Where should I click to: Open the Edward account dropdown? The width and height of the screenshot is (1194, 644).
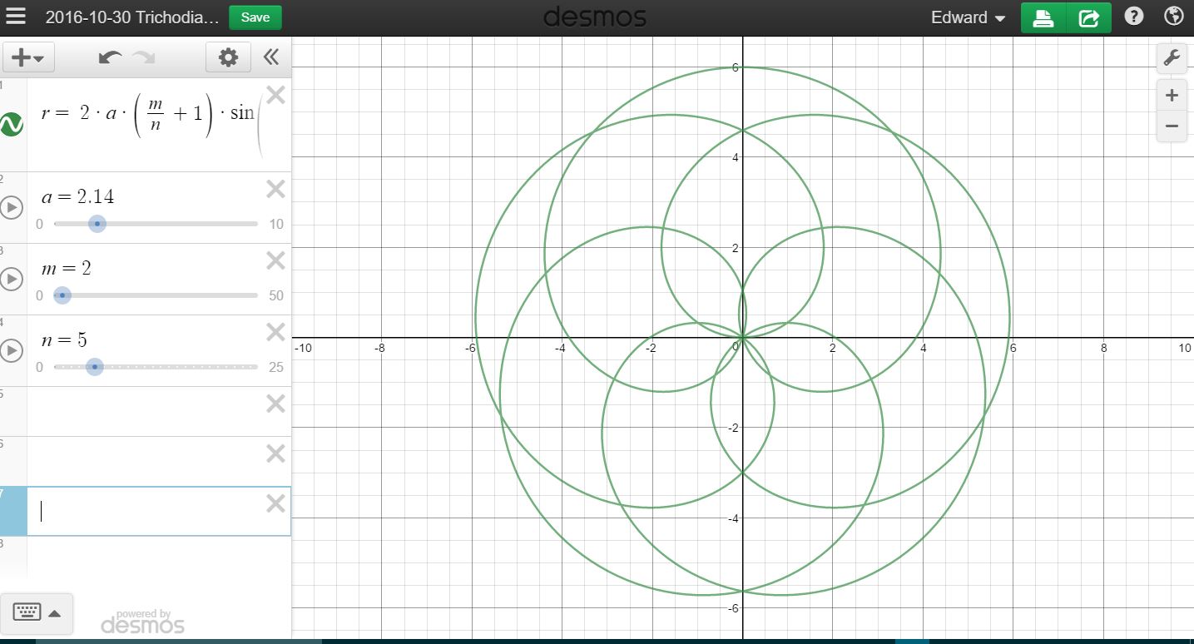coord(967,16)
